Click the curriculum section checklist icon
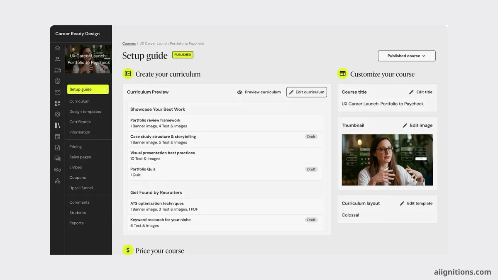Image resolution: width=498 pixels, height=280 pixels. pos(128,74)
